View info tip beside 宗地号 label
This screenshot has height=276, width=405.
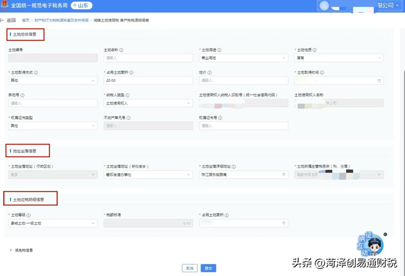tap(23, 95)
